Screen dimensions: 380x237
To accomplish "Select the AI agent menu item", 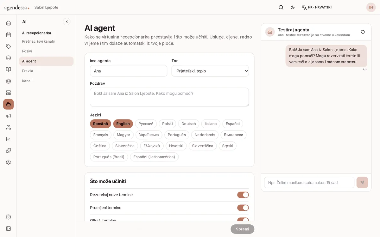I will (x=46, y=61).
